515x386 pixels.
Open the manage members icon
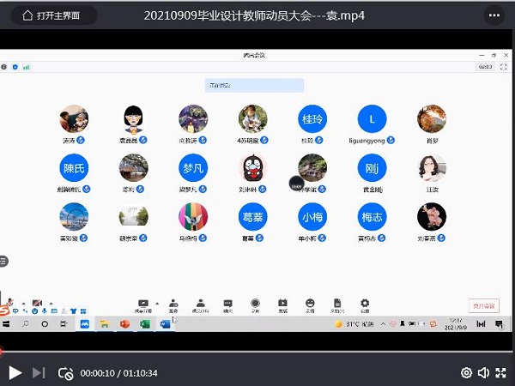pos(200,305)
